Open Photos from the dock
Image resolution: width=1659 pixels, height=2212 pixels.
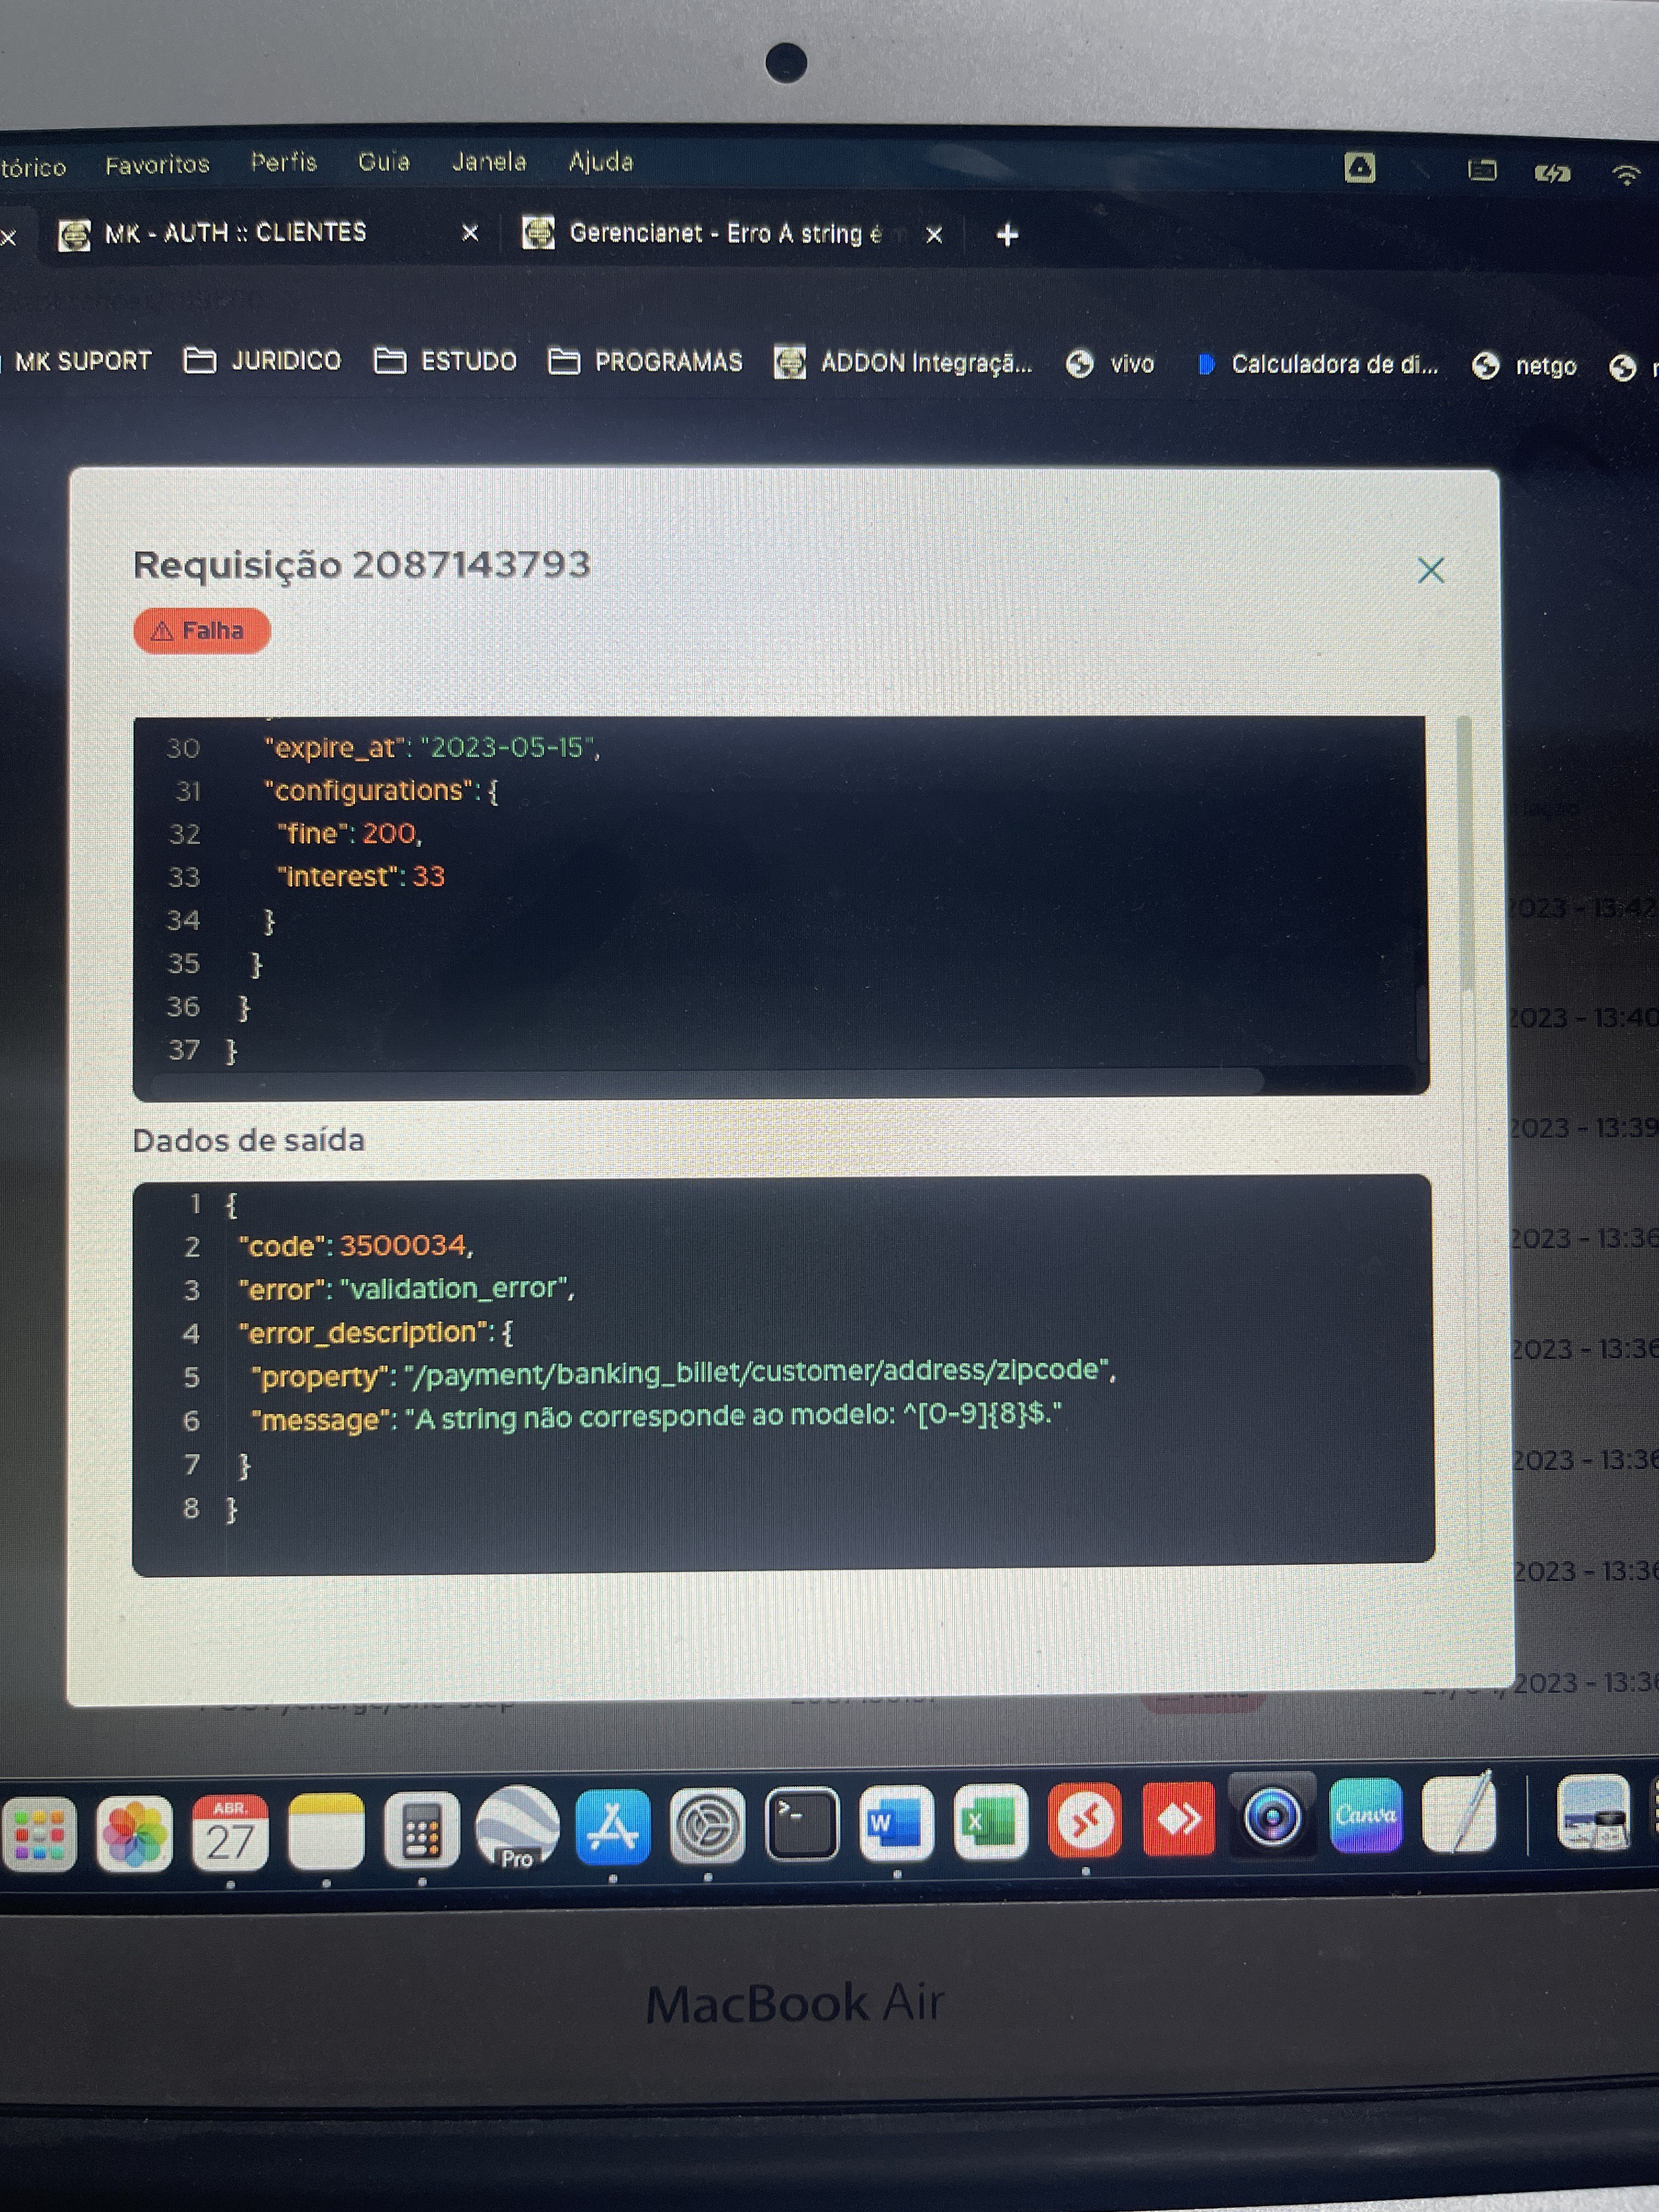pyautogui.click(x=134, y=1834)
